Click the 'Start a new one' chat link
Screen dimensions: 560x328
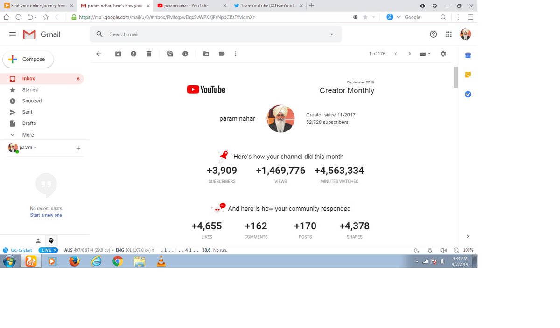click(46, 215)
